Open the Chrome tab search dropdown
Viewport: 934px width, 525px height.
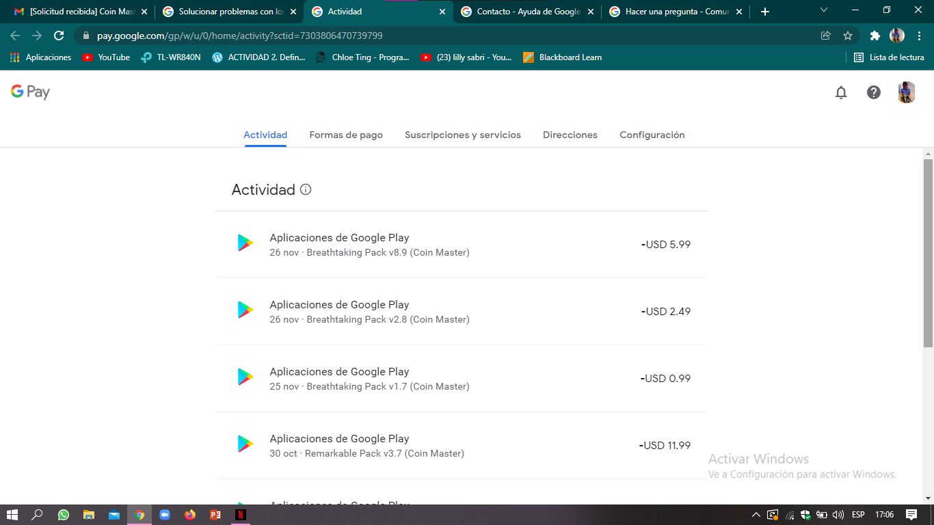tap(824, 10)
